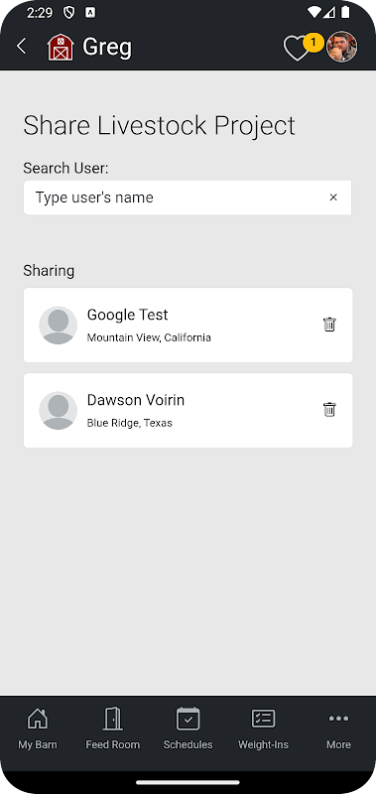Expand the More menu
This screenshot has height=794, width=376.
tap(338, 729)
